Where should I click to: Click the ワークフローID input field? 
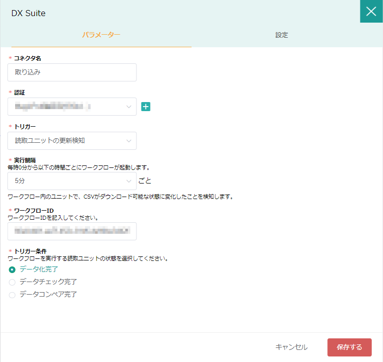point(72,231)
